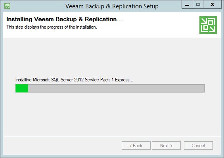Screen dimensions: 224x158
Task: Maximize the Veeam setup window
Action: [198, 5]
